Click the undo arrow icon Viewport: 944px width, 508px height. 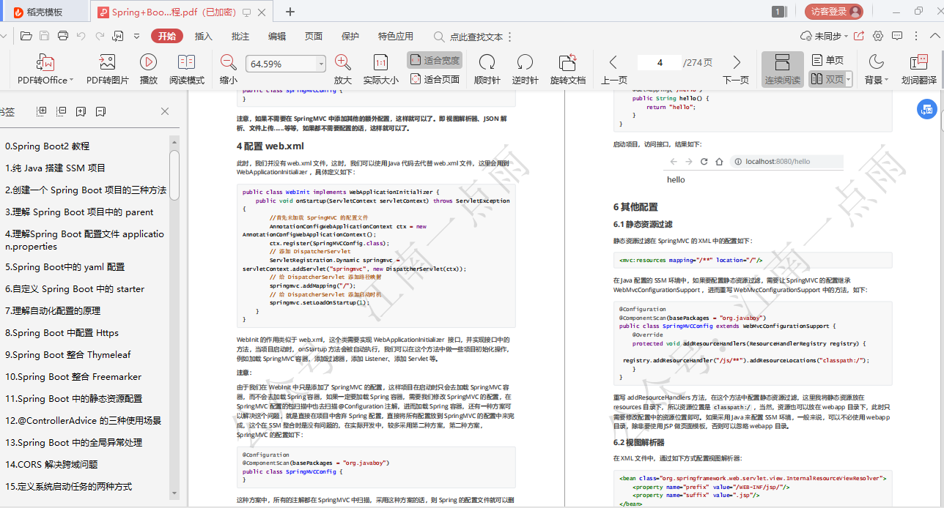[81, 37]
